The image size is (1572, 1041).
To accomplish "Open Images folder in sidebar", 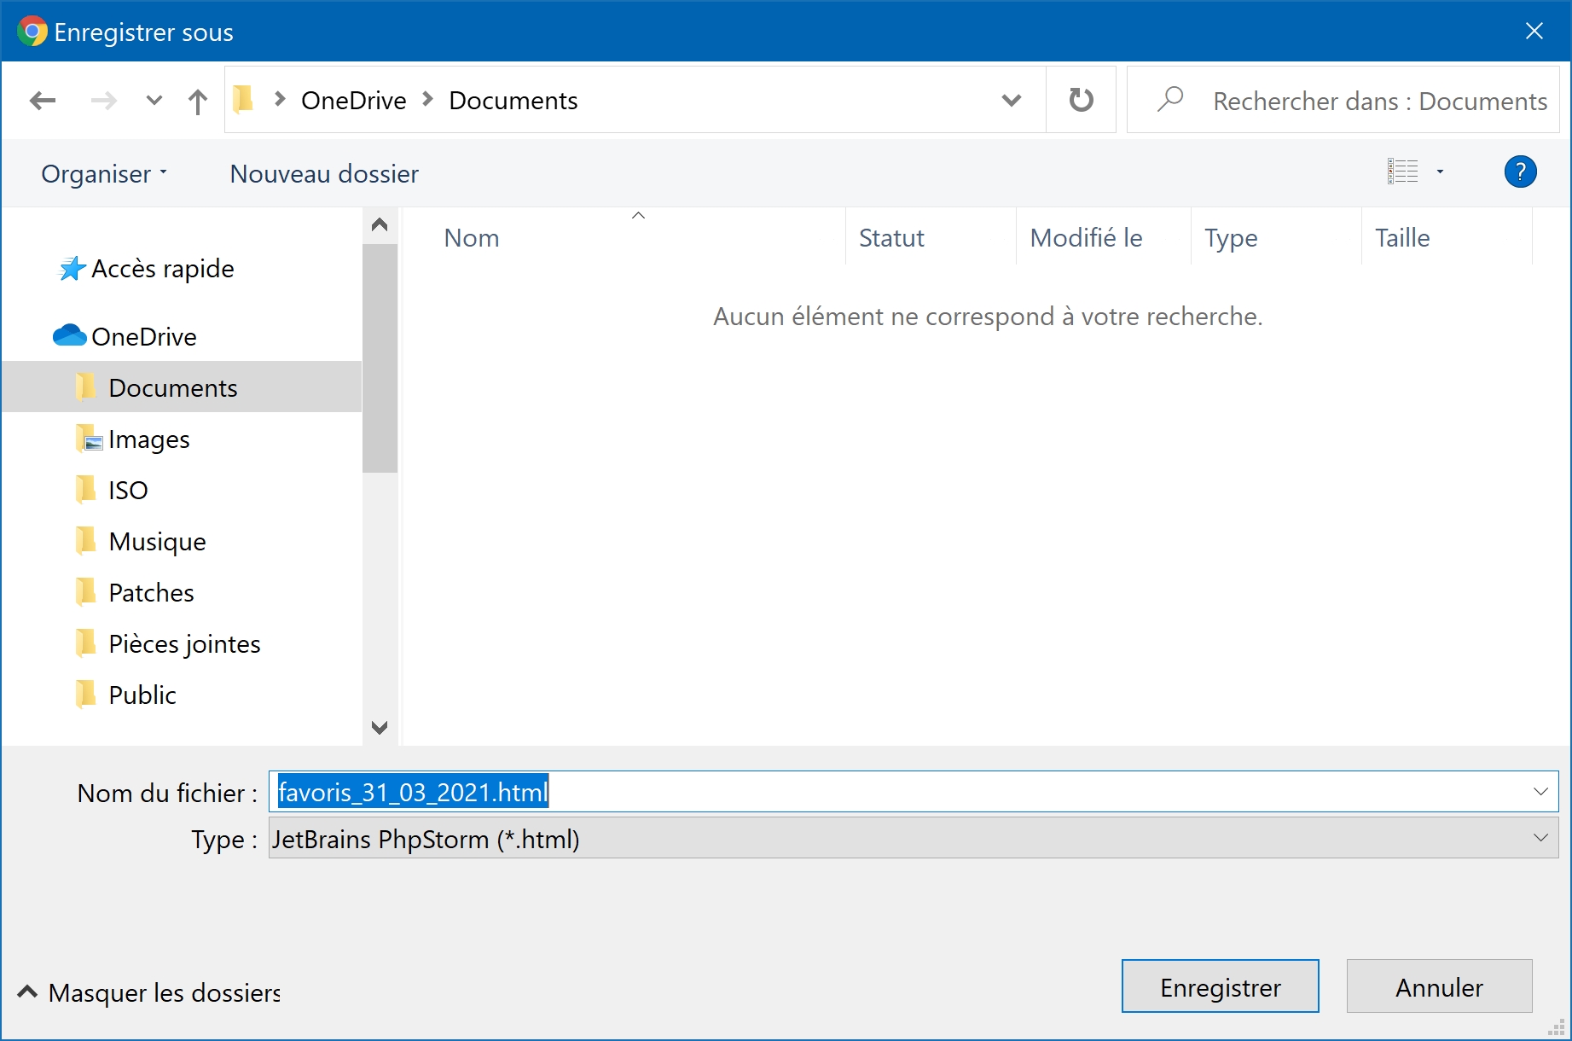I will 149,439.
